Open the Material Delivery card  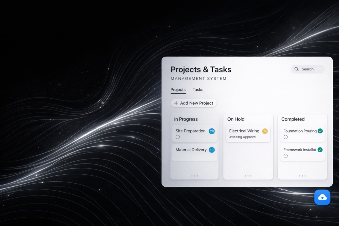(x=195, y=152)
